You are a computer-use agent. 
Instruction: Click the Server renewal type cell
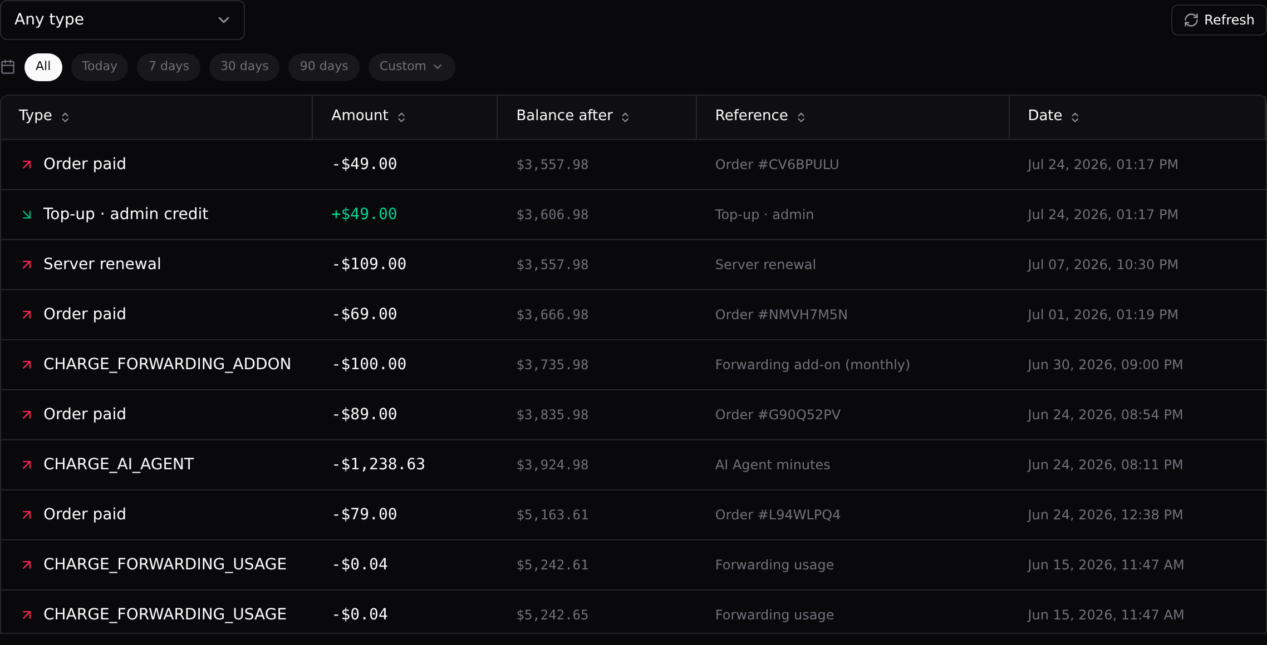(x=102, y=264)
